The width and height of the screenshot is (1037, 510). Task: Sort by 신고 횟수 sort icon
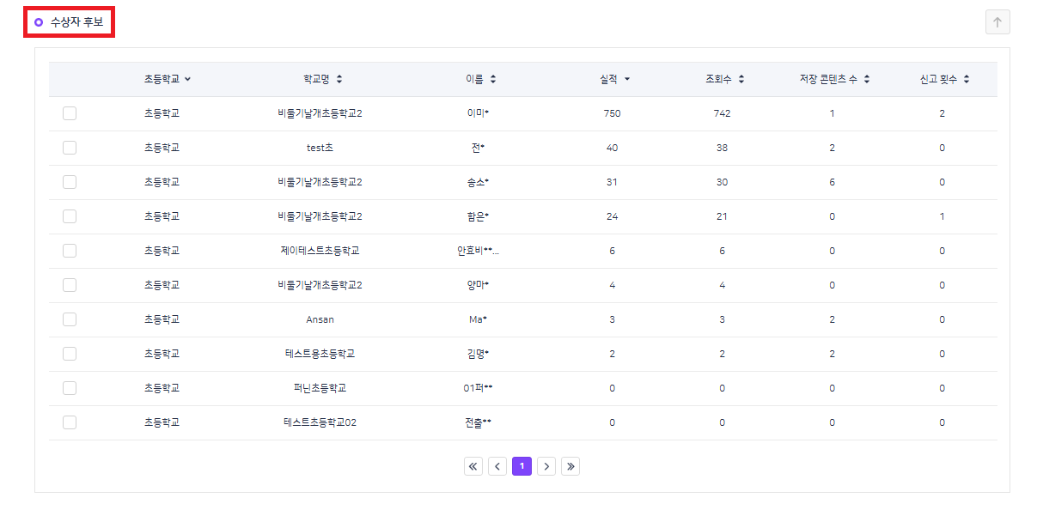coord(967,79)
